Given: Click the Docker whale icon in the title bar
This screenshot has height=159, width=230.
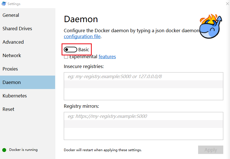Looking at the screenshot, I should pos(4,4).
